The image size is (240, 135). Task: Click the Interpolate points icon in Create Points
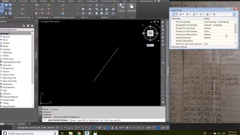pyautogui.click(x=201, y=14)
